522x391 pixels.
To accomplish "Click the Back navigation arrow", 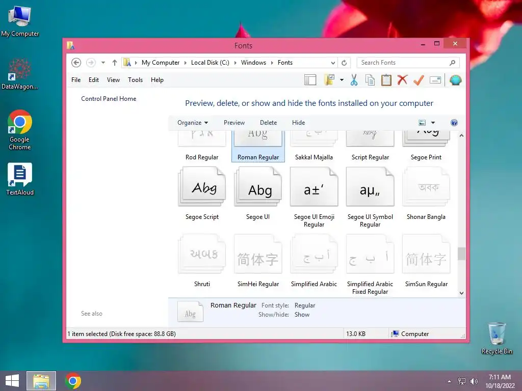I will pos(76,63).
